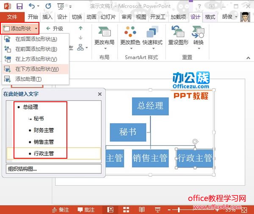Select the 格式 SmartArt tools tab
This screenshot has height=214, width=254.
click(210, 17)
